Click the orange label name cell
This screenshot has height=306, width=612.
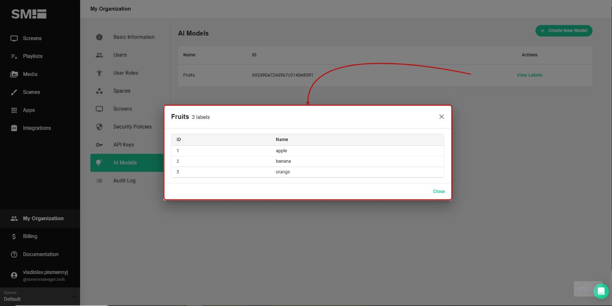pyautogui.click(x=283, y=172)
